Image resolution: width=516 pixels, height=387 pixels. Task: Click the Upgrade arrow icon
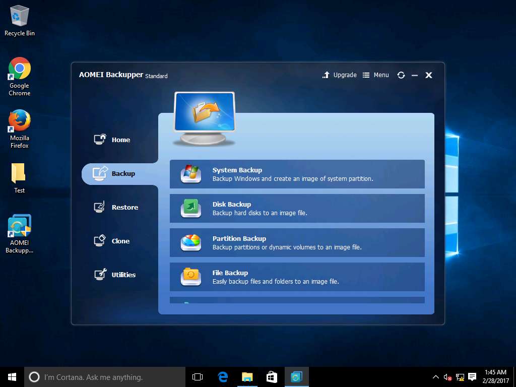click(326, 75)
